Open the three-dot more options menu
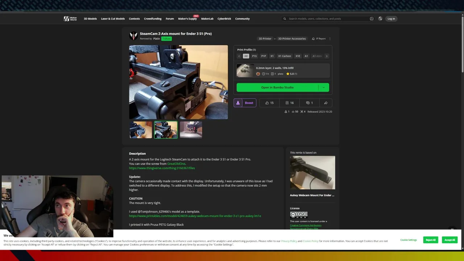Viewport: 464px width, 261px height. (x=330, y=38)
